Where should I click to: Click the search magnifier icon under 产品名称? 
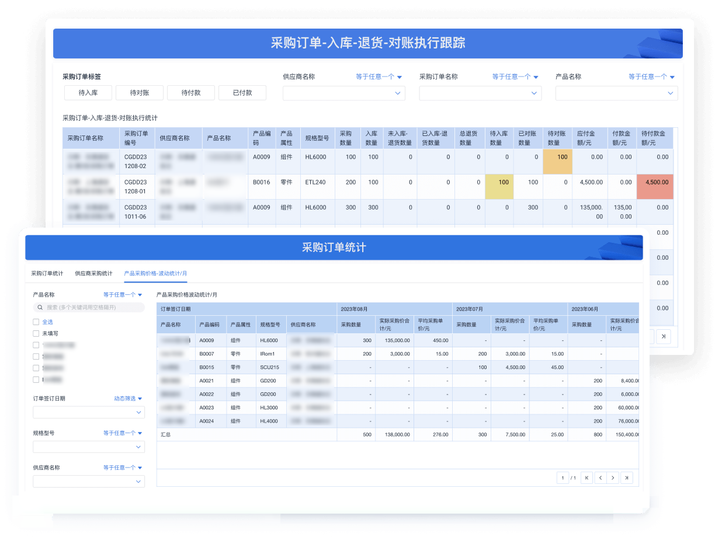pyautogui.click(x=40, y=307)
